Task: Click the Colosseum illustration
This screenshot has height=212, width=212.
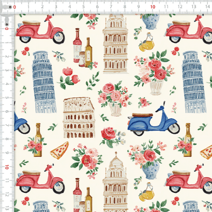Action: point(79,117)
